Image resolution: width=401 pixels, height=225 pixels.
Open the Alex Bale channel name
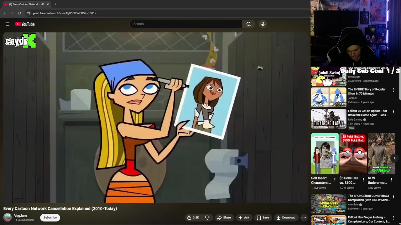pos(353,205)
